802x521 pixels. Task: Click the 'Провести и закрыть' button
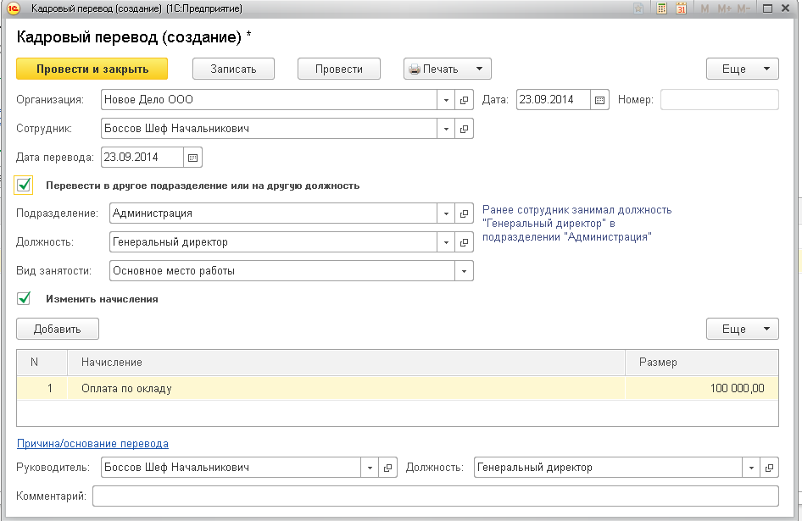(x=92, y=69)
